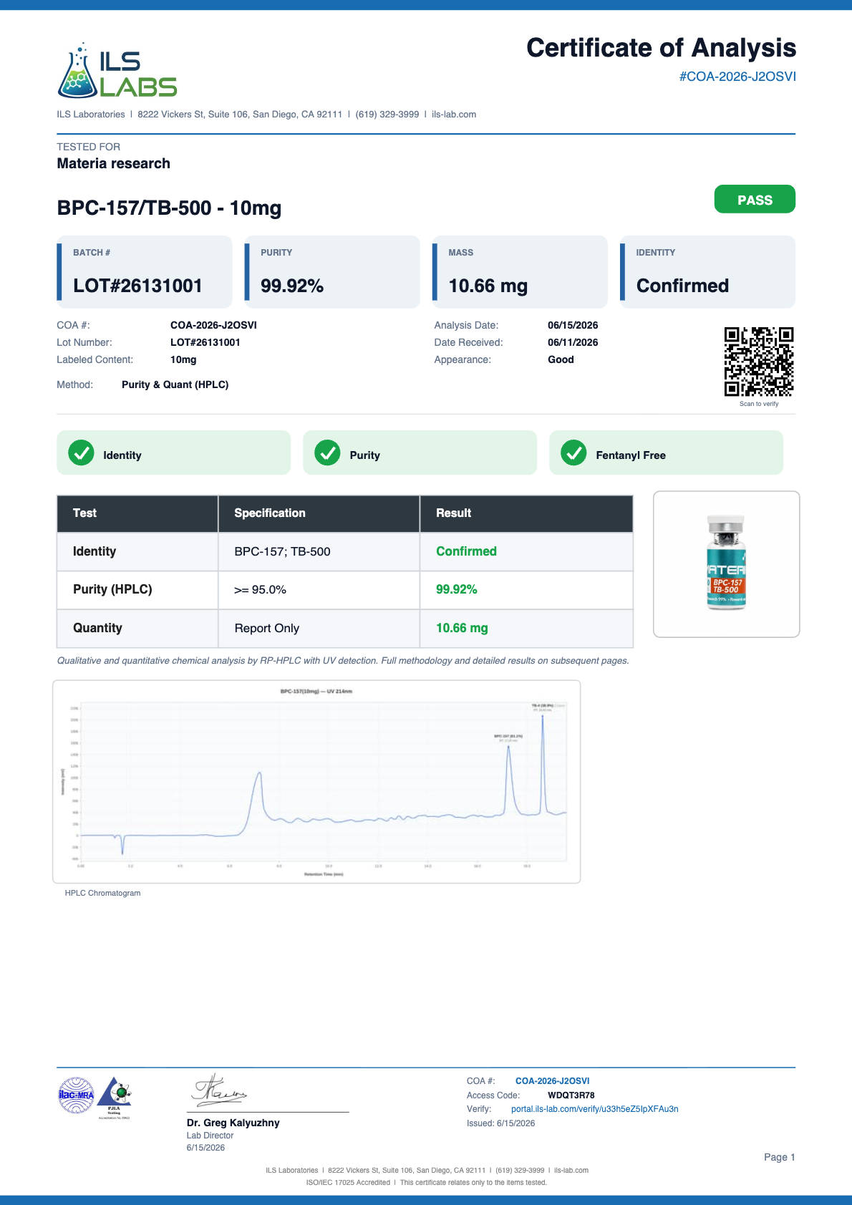Click Dr. Greg Kalyuzhny's signature
Viewport: 852px width, 1205px height.
(x=219, y=1090)
